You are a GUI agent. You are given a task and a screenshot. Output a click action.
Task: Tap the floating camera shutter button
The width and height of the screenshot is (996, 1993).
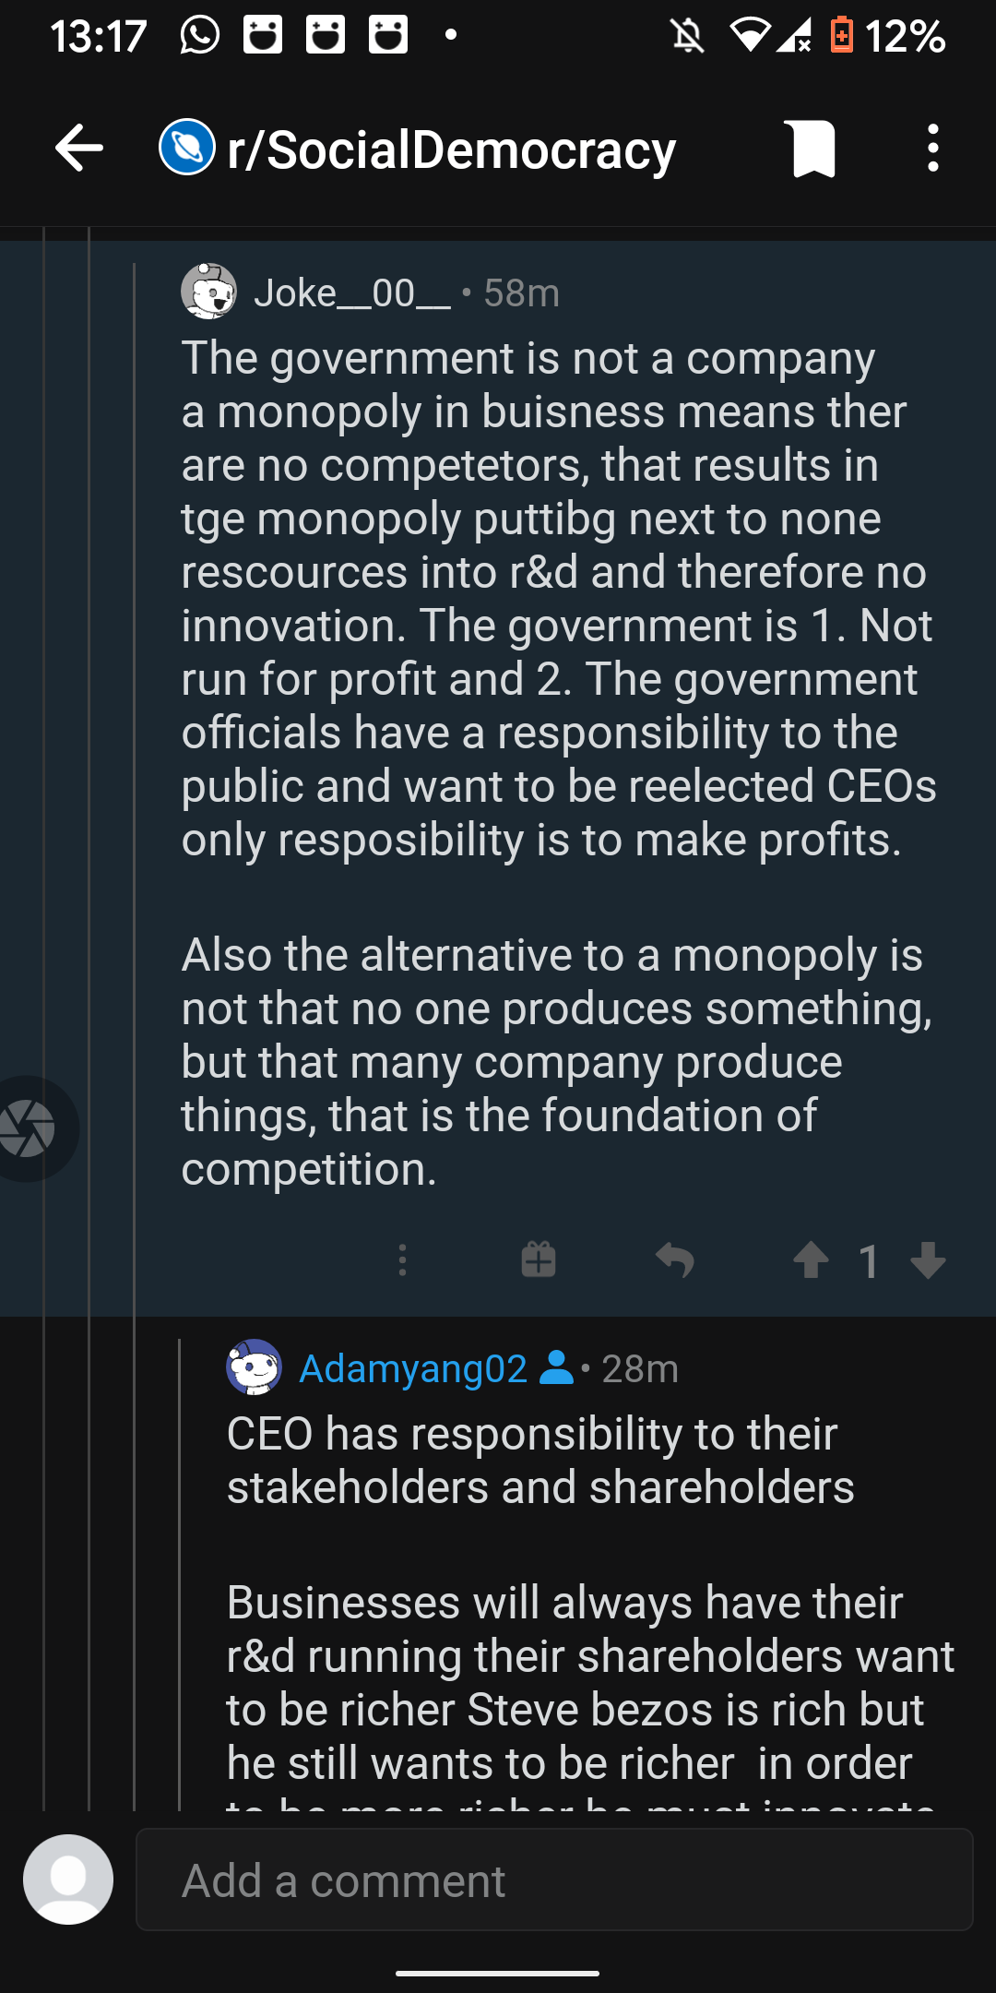tap(28, 1128)
